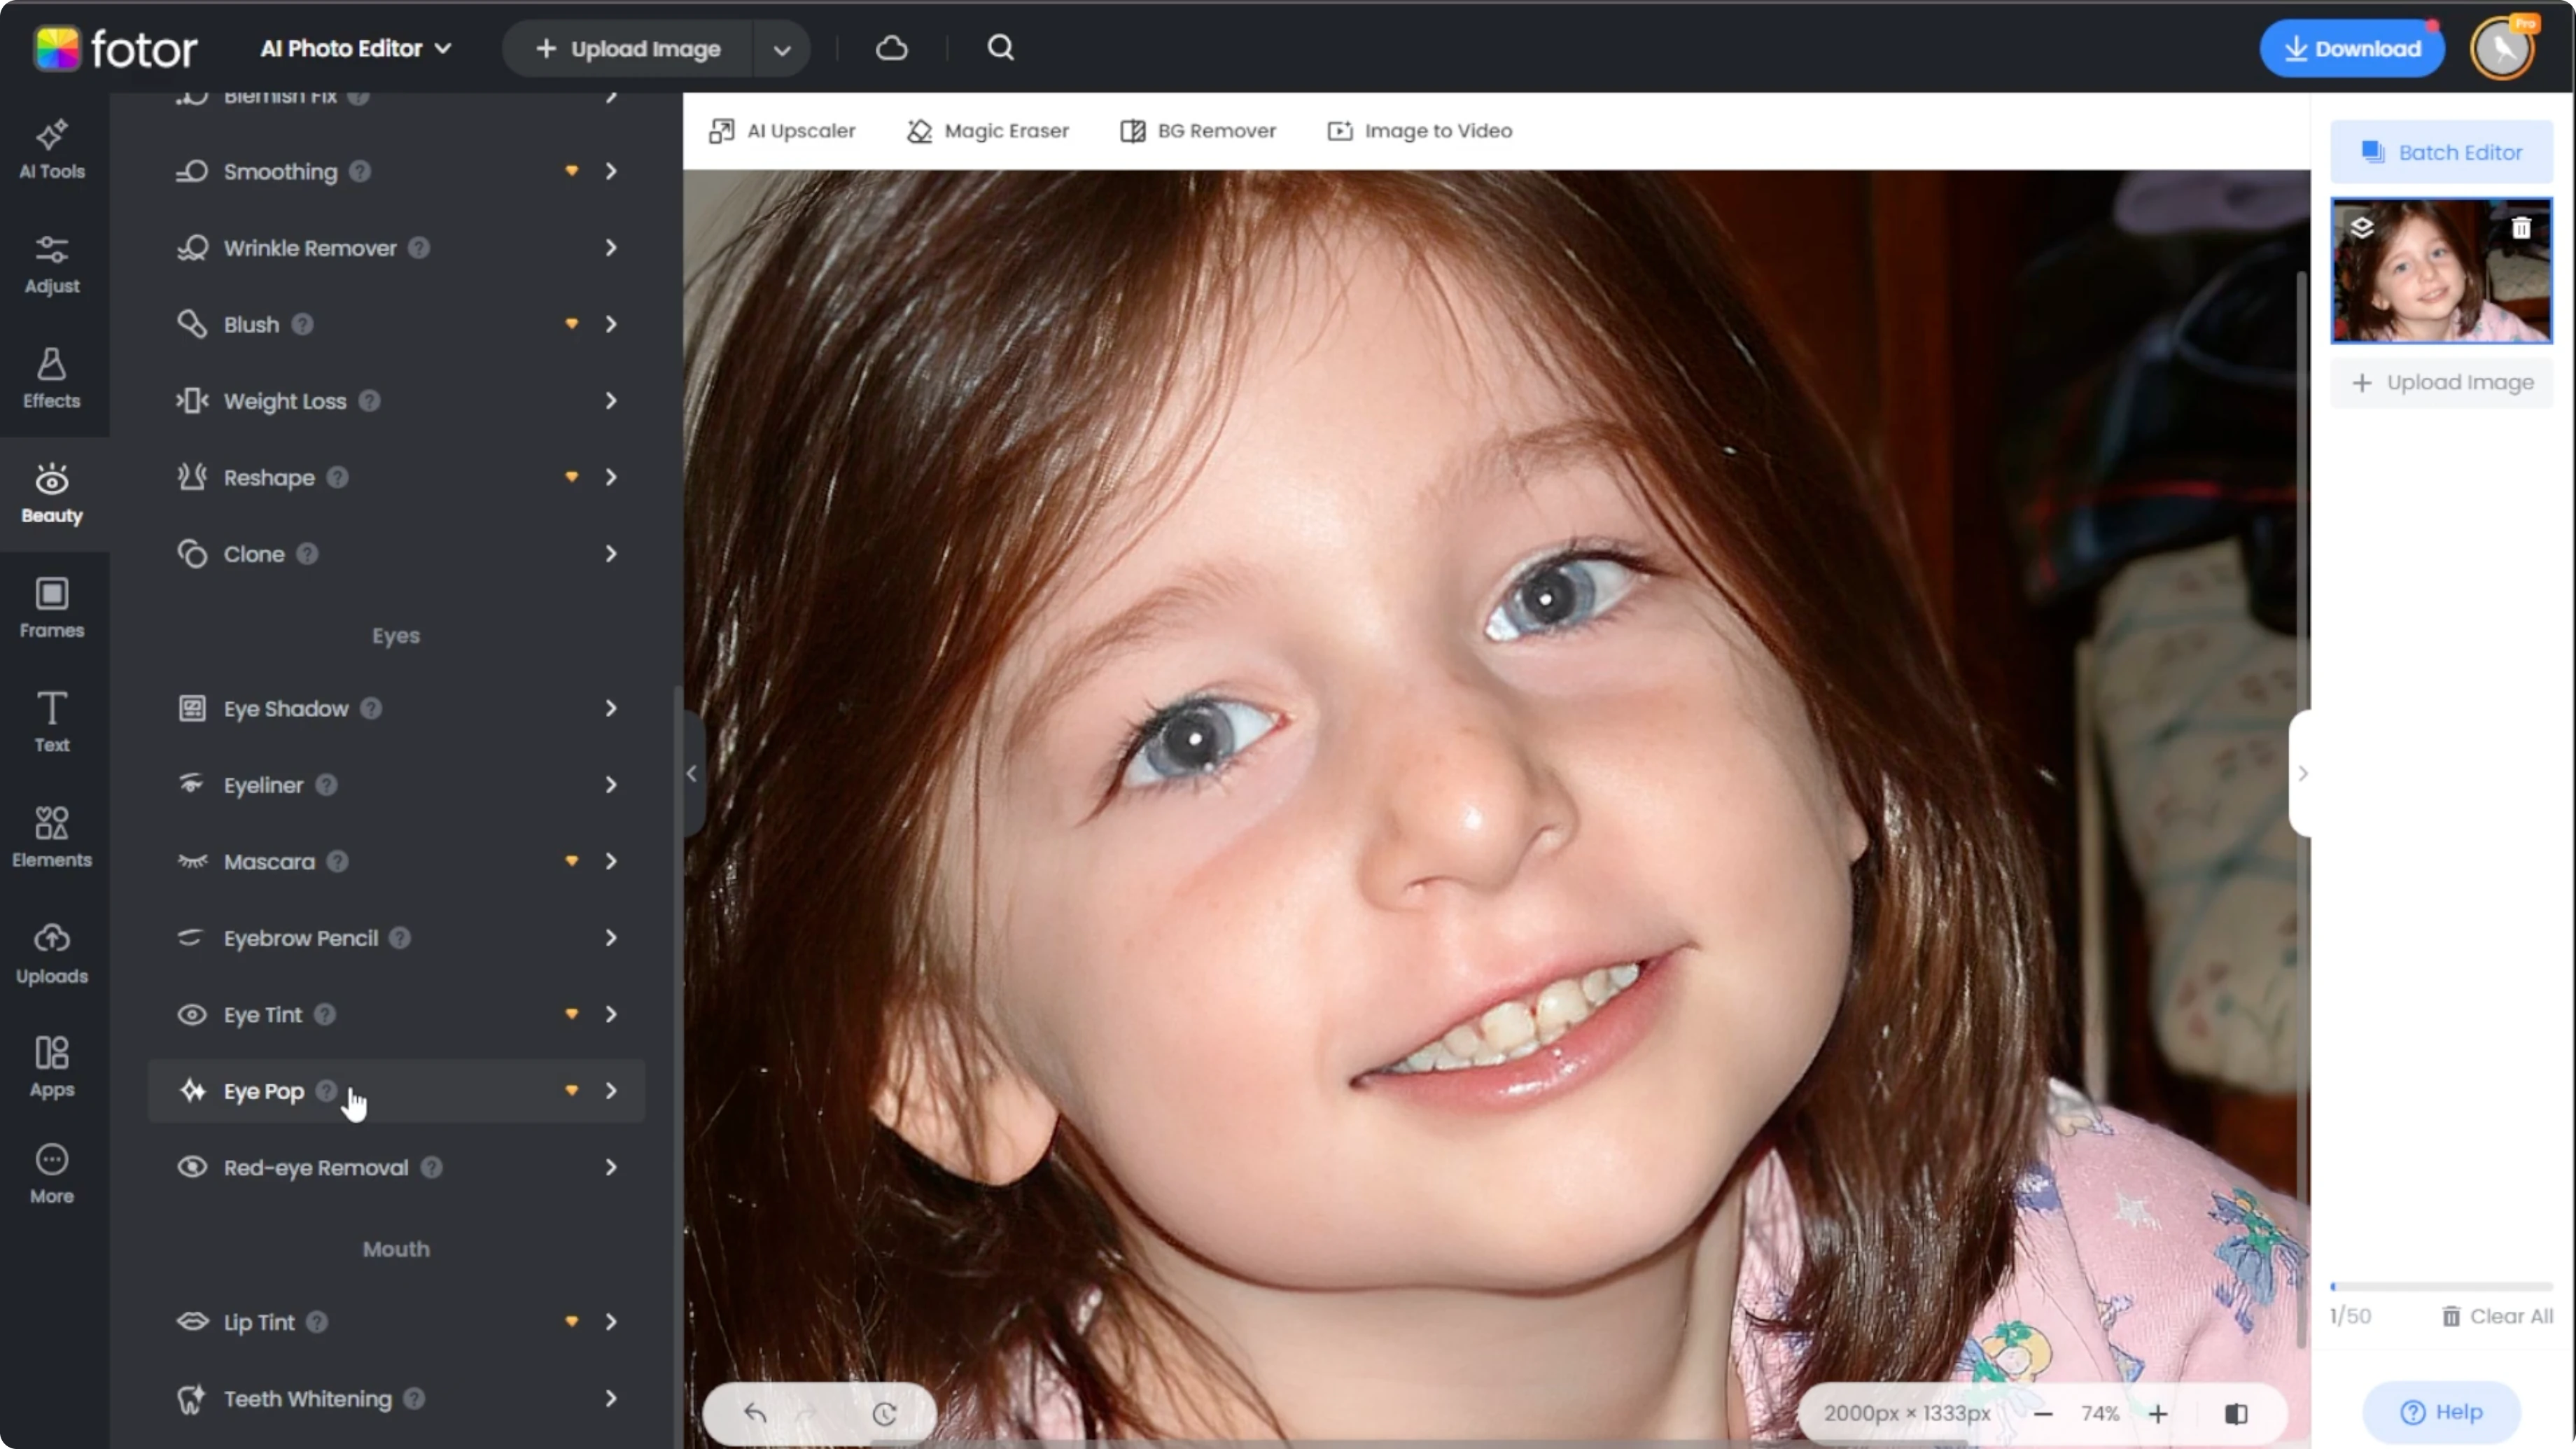Click the help icon next to Eye Pop
The width and height of the screenshot is (2576, 1449).
[x=327, y=1091]
